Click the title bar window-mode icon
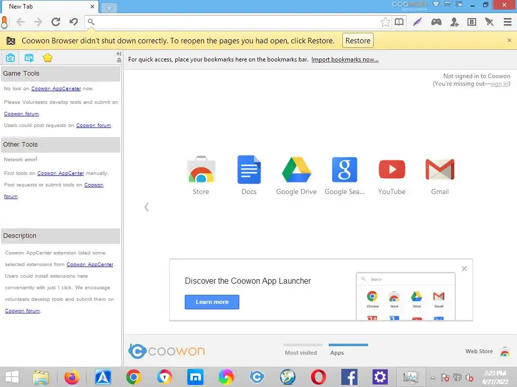Viewport: 517px width, 387px height. pyautogui.click(x=447, y=4)
